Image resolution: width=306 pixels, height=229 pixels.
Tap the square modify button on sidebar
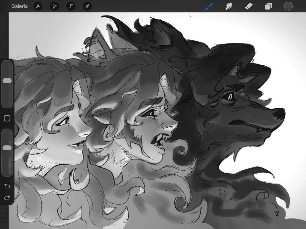7,118
